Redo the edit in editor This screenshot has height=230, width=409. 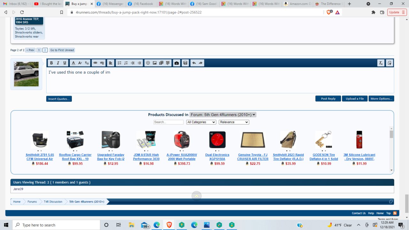click(x=201, y=63)
